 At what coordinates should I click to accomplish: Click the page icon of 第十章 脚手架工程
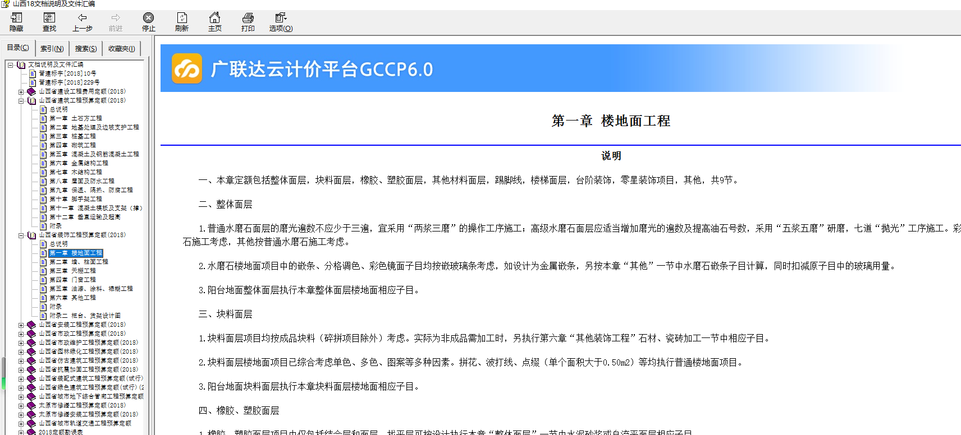43,199
